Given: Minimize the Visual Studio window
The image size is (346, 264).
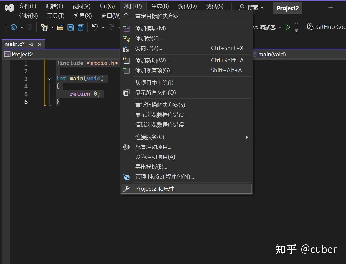Looking at the screenshot, I should [331, 8].
